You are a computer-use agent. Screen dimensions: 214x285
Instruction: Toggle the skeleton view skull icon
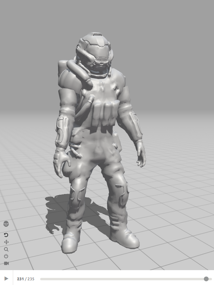6,224
